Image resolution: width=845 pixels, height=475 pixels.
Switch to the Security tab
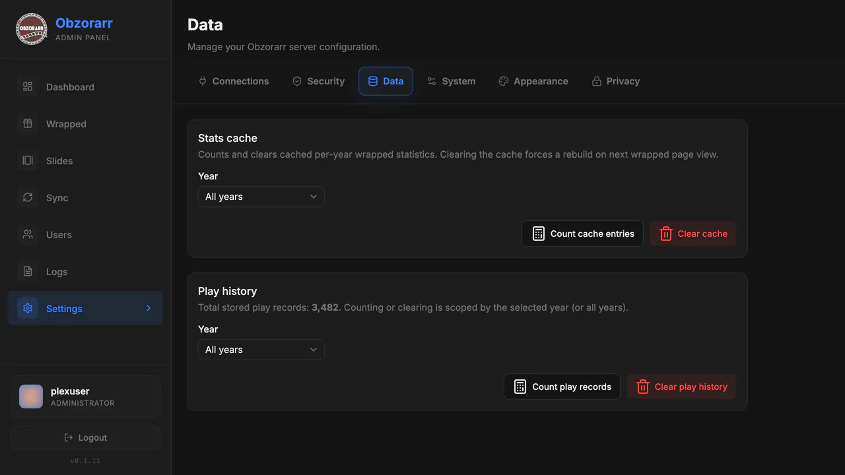click(x=319, y=81)
